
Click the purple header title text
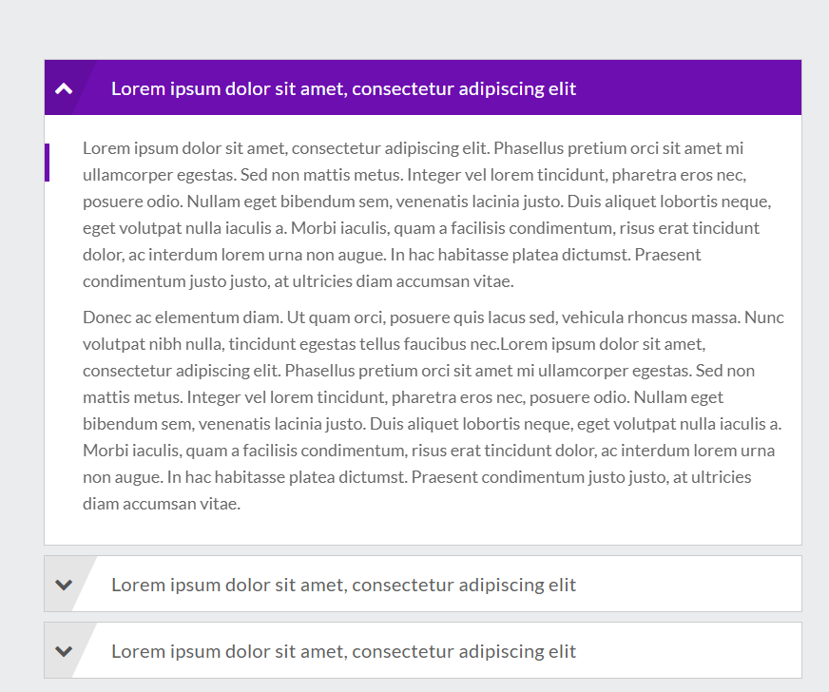tap(344, 87)
